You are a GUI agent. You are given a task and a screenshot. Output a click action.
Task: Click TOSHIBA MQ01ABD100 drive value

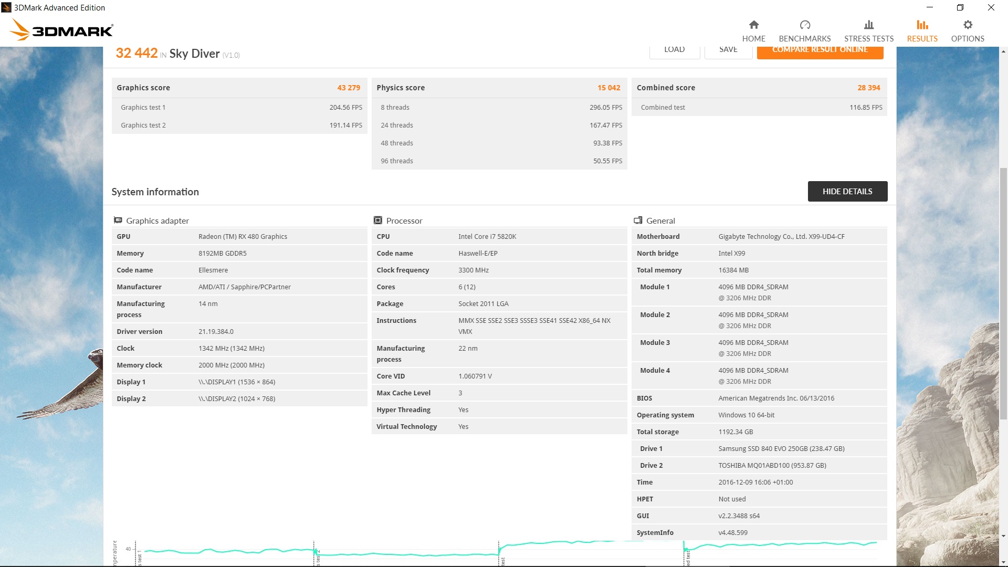(772, 465)
